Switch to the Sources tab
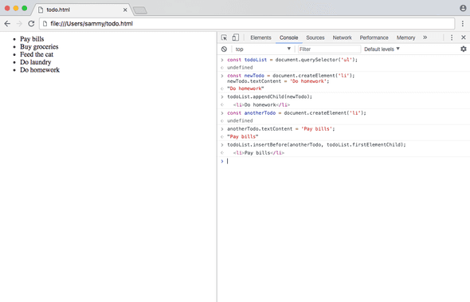 point(315,37)
